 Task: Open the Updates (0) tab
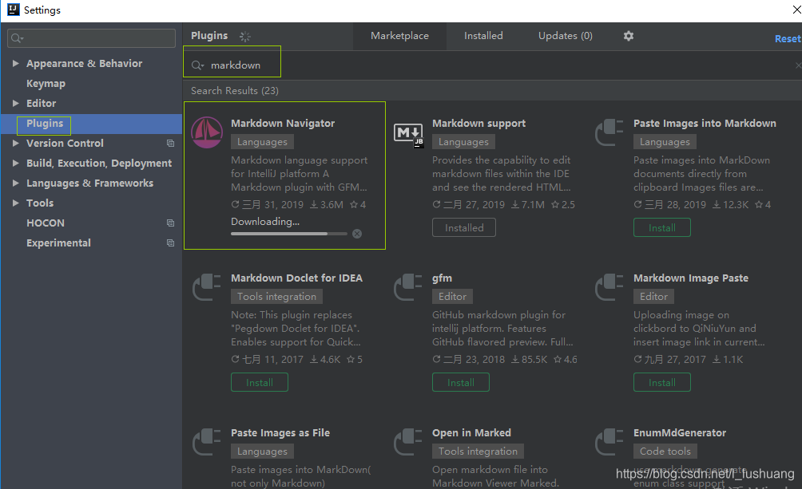[566, 36]
